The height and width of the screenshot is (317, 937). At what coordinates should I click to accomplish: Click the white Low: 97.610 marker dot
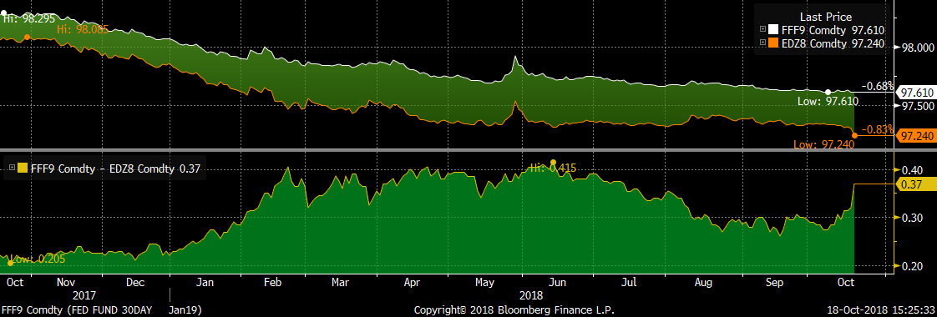click(x=828, y=93)
